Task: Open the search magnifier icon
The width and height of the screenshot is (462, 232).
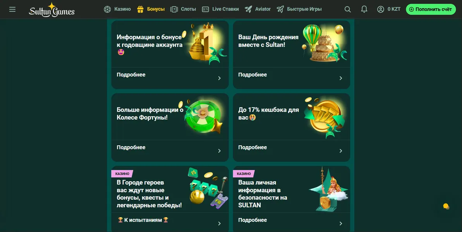Action: [348, 9]
